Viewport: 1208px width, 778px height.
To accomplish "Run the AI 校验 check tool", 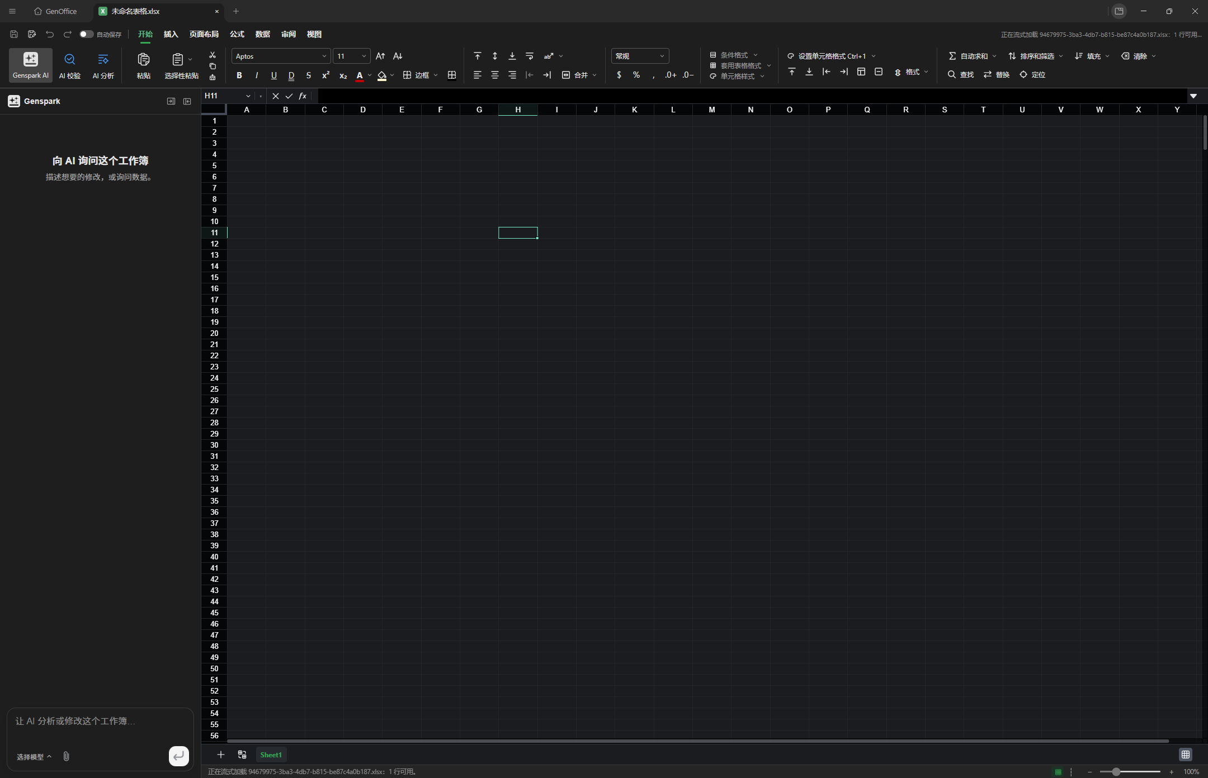I will click(x=70, y=65).
